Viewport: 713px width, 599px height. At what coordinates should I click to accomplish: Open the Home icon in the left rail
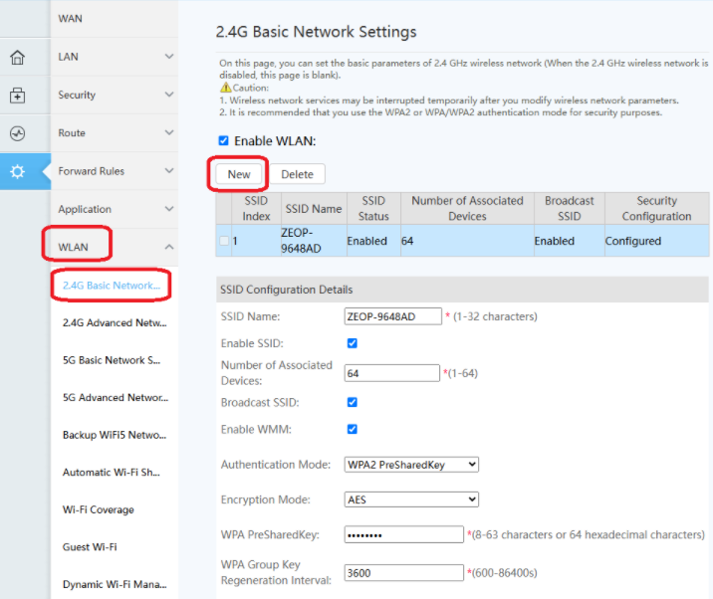coord(17,58)
